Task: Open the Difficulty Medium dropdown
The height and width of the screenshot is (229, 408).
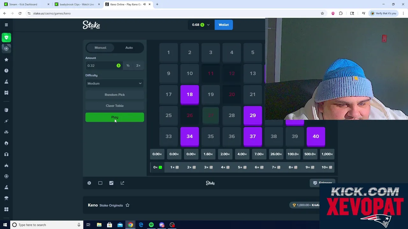Action: pos(115,83)
